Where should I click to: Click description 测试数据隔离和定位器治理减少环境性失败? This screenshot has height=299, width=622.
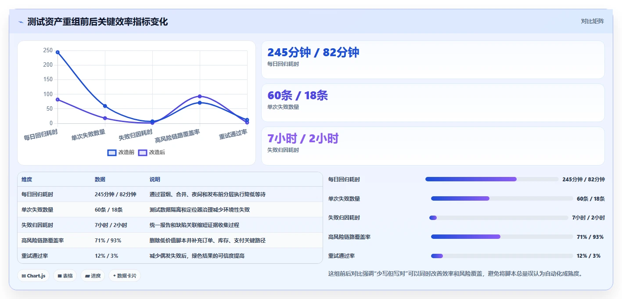coord(200,209)
